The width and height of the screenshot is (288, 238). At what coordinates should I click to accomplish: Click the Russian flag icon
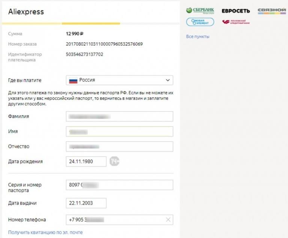(73, 80)
